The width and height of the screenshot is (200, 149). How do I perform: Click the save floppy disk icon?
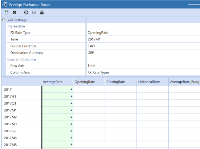tap(34, 12)
